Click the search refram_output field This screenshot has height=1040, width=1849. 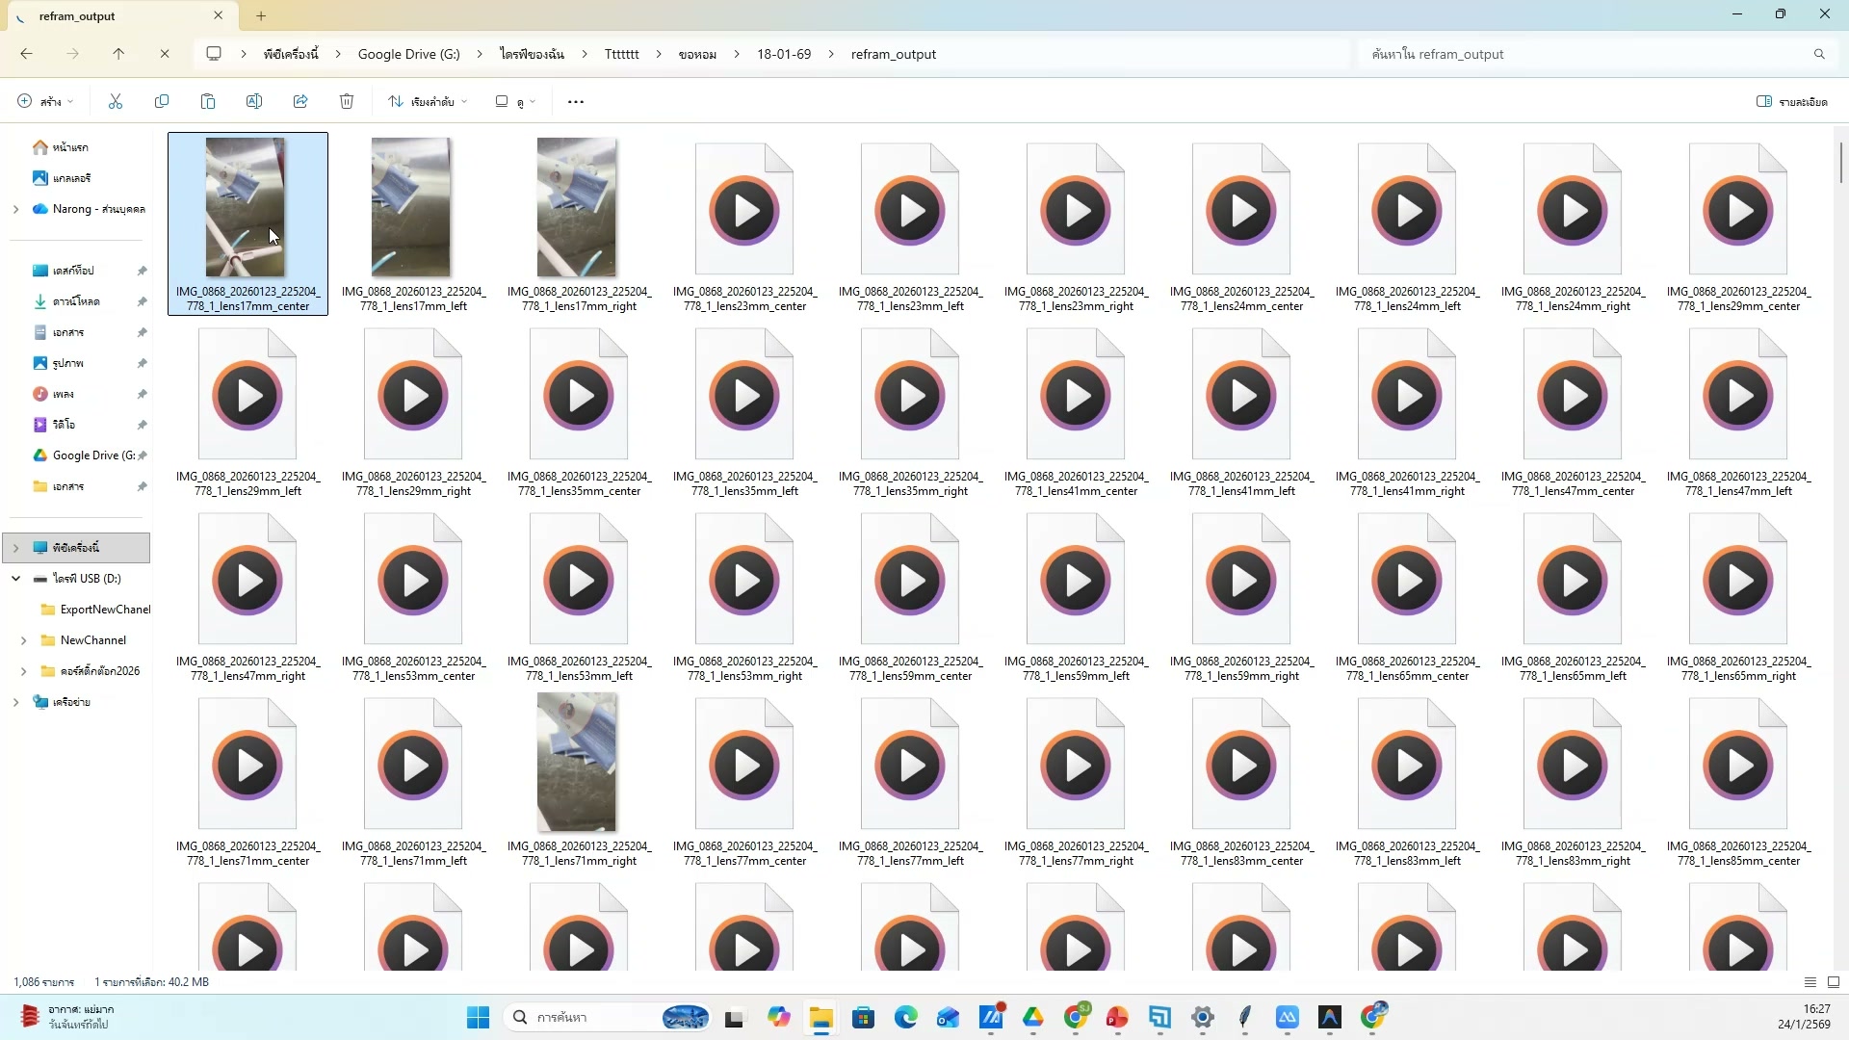pos(1589,54)
